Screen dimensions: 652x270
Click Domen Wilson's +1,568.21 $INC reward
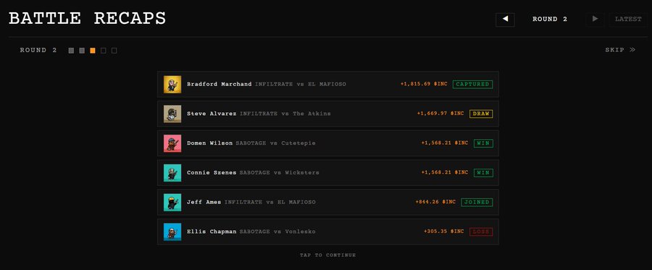click(x=445, y=143)
